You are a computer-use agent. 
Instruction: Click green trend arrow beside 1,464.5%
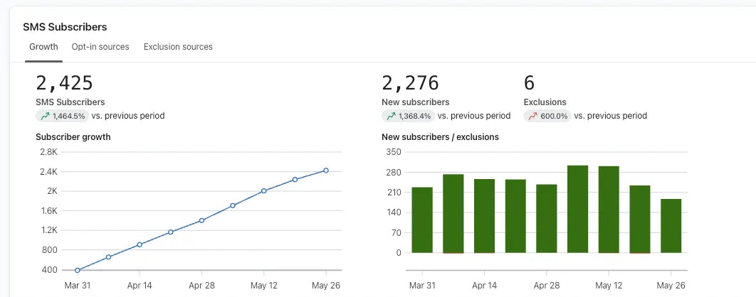45,116
